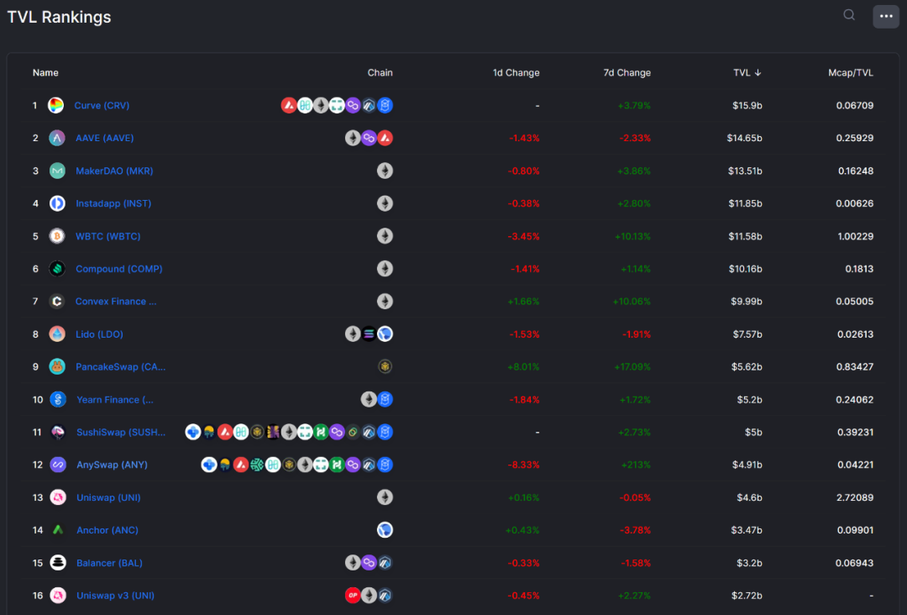907x615 pixels.
Task: Open the AAVE (AAVE) link
Action: click(105, 138)
